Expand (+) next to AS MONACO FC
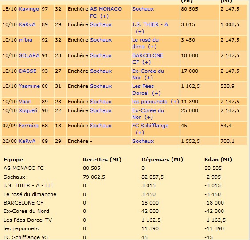Viewport: 250px width, 240px height. tap(104, 16)
